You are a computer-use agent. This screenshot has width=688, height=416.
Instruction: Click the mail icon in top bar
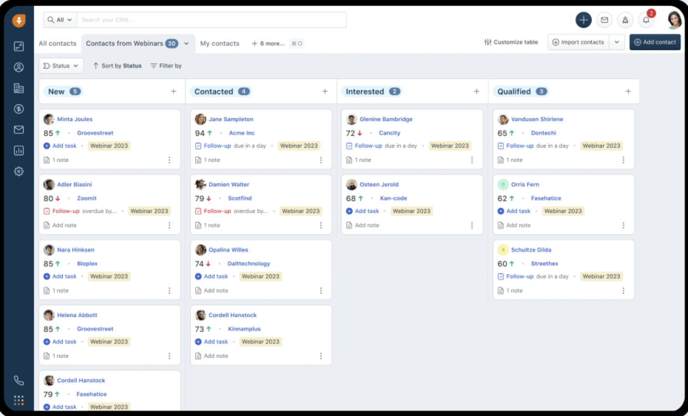click(x=604, y=20)
